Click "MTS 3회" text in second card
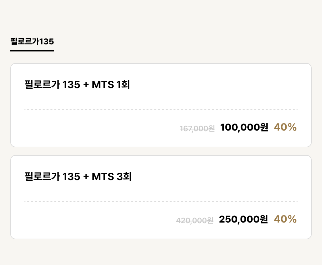322x265 pixels. (112, 176)
